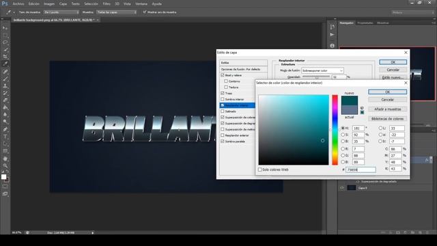Open the History panel icon
The width and height of the screenshot is (437, 246).
click(x=332, y=27)
